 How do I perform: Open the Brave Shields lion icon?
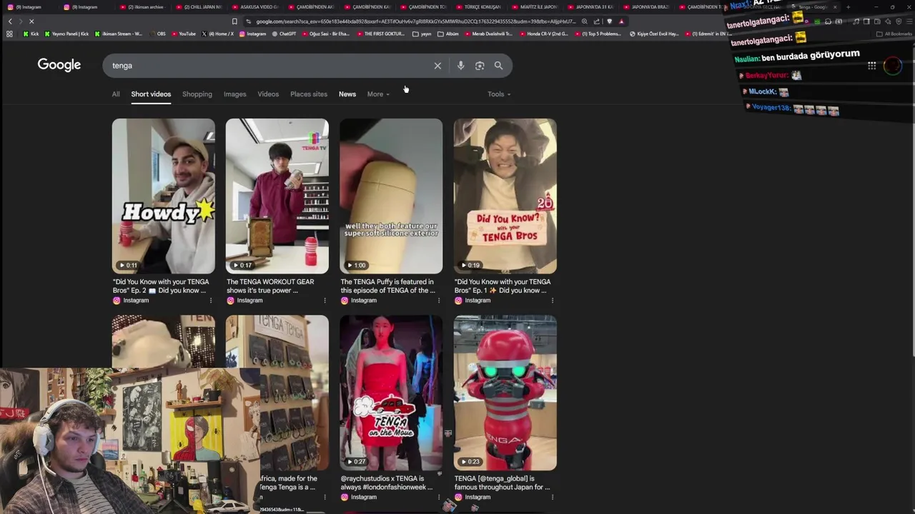pyautogui.click(x=609, y=21)
